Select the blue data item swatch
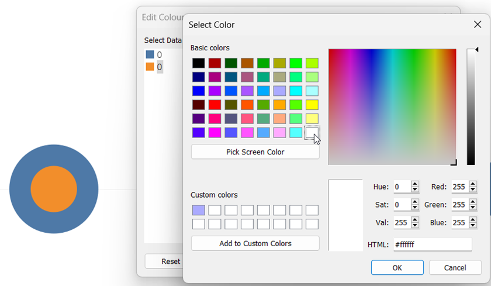 (150, 54)
